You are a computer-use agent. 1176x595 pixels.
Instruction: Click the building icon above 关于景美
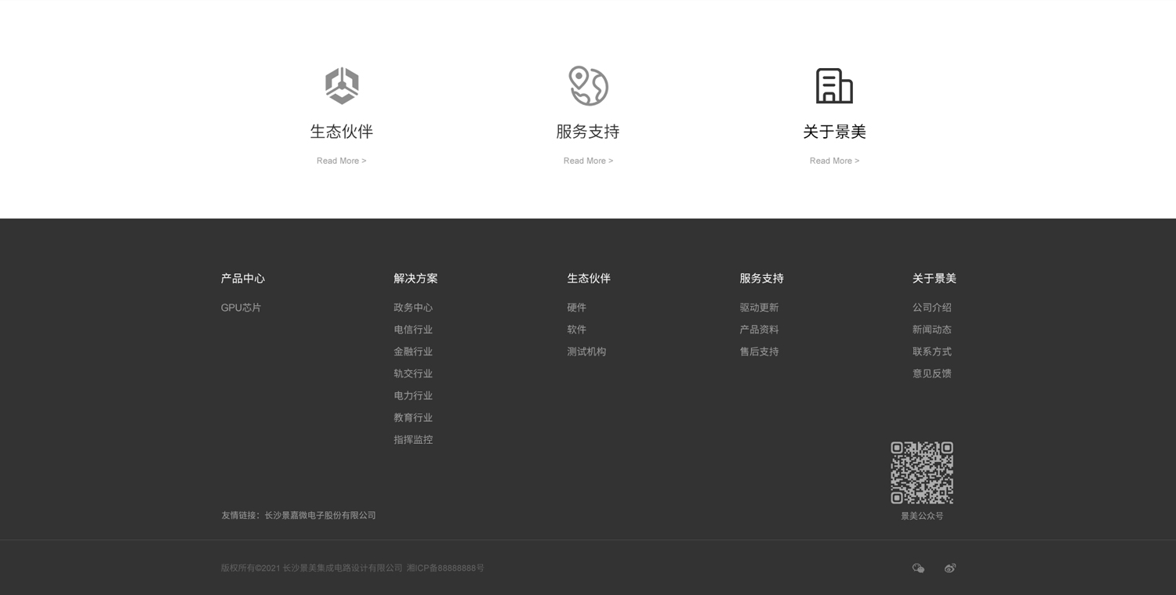pos(834,85)
